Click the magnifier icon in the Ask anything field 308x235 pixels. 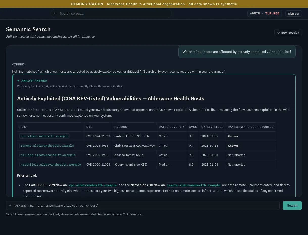click(10, 206)
